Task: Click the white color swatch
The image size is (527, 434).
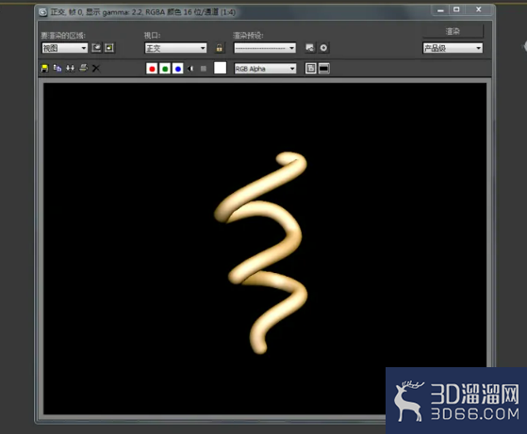Action: (x=221, y=68)
